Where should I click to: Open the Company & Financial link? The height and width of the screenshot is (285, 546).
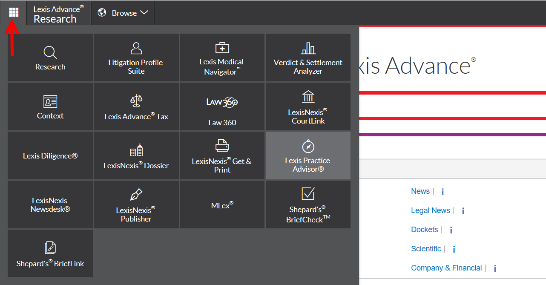pos(446,268)
